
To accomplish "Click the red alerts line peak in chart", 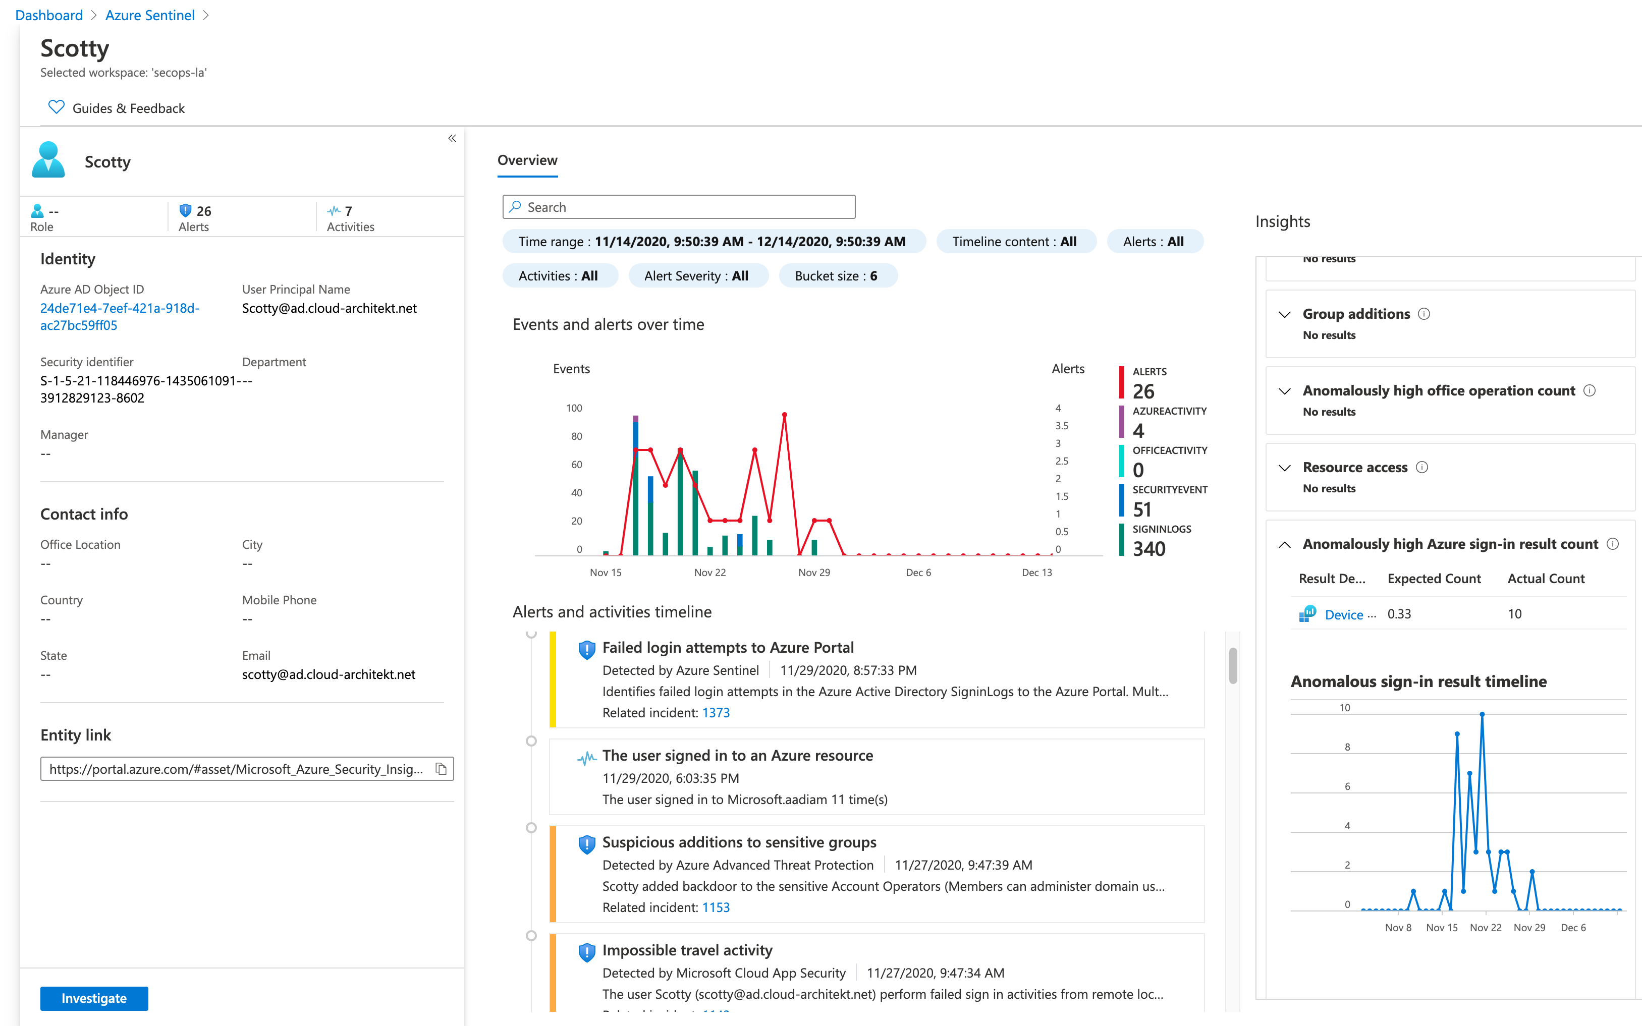I will [784, 414].
